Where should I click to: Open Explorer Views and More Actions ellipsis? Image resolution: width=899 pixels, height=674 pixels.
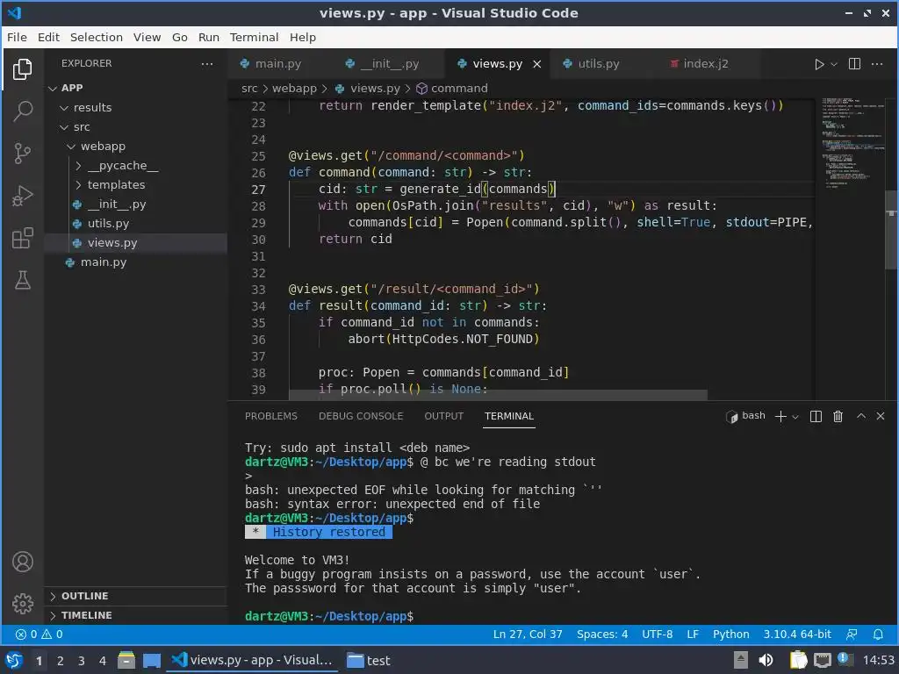point(207,63)
